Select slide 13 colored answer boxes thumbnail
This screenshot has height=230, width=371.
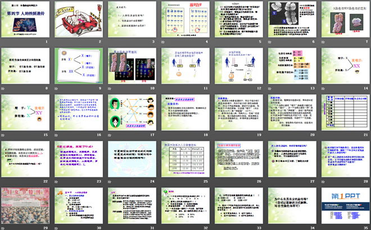292,66
